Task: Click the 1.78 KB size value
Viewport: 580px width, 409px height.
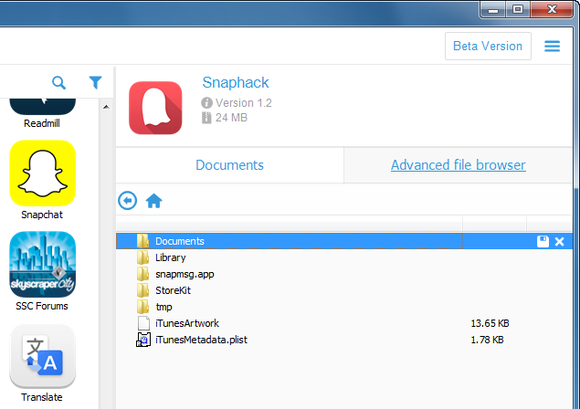Action: (487, 340)
